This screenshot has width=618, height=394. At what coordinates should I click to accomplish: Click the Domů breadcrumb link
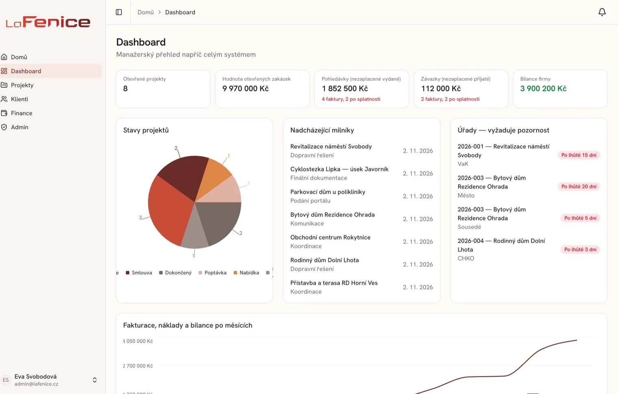point(146,12)
